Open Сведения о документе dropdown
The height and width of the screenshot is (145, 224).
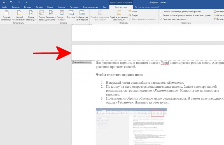(x=51, y=16)
